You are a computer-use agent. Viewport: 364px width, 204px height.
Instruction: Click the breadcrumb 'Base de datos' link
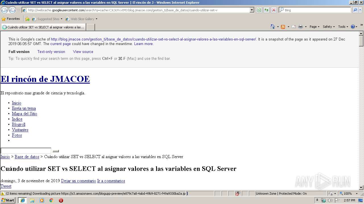point(27,157)
